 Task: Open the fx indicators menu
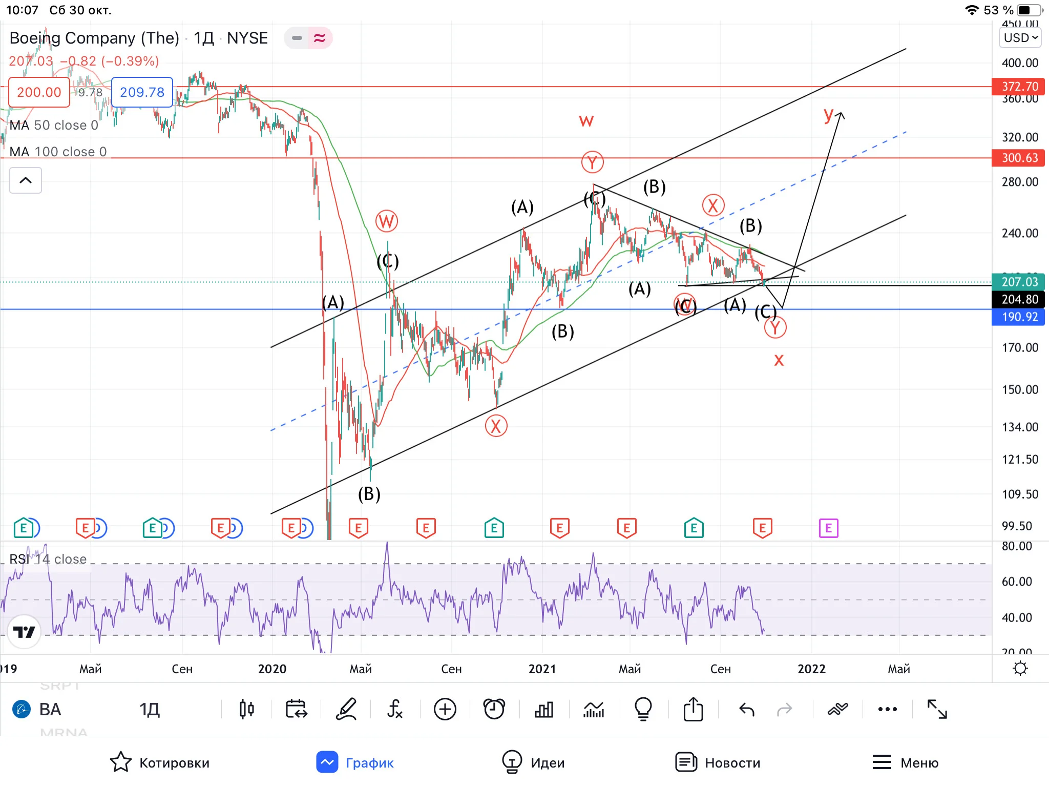395,709
